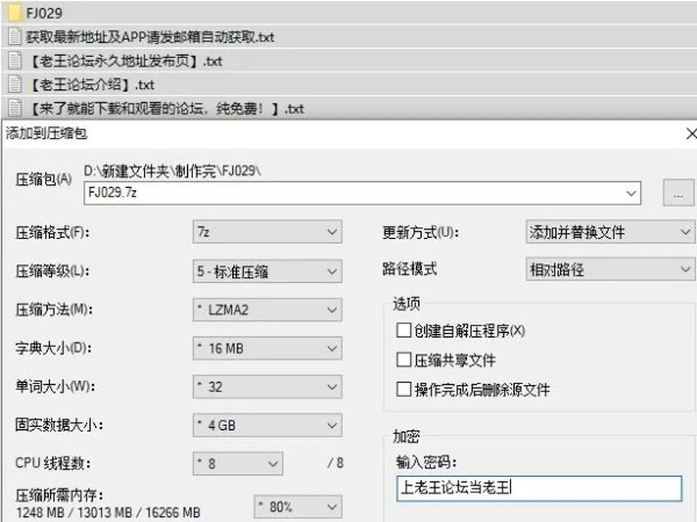
Task: Open the 单词大小 32 dropdown
Action: (267, 386)
